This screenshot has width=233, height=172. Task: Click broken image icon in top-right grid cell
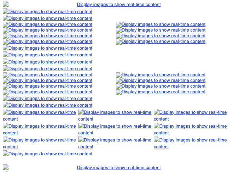click(x=157, y=112)
